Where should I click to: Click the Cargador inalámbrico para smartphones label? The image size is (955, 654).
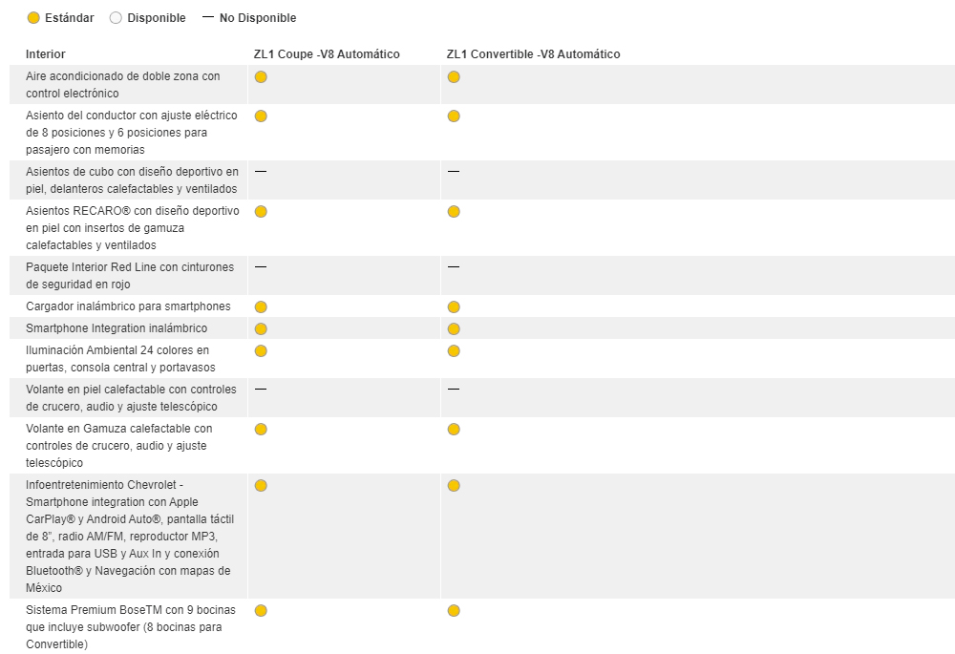(128, 306)
